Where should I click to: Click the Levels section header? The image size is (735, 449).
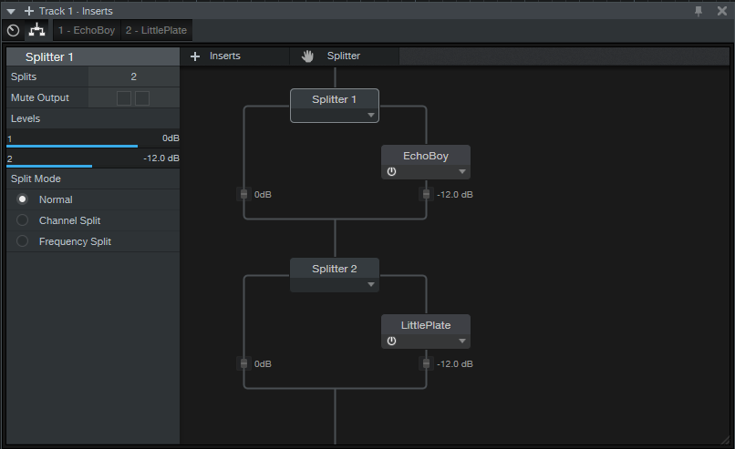click(x=93, y=119)
